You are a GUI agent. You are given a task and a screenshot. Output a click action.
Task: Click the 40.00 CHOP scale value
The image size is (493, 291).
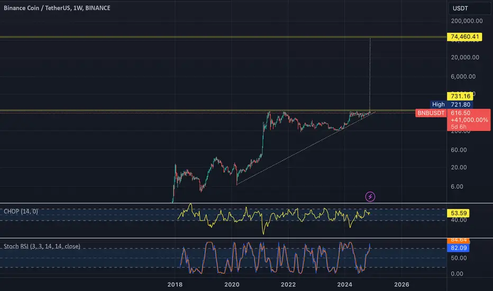click(459, 220)
